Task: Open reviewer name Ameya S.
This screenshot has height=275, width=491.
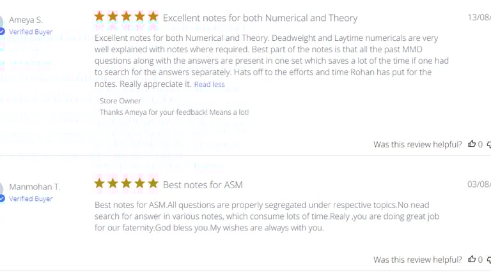Action: tap(26, 20)
